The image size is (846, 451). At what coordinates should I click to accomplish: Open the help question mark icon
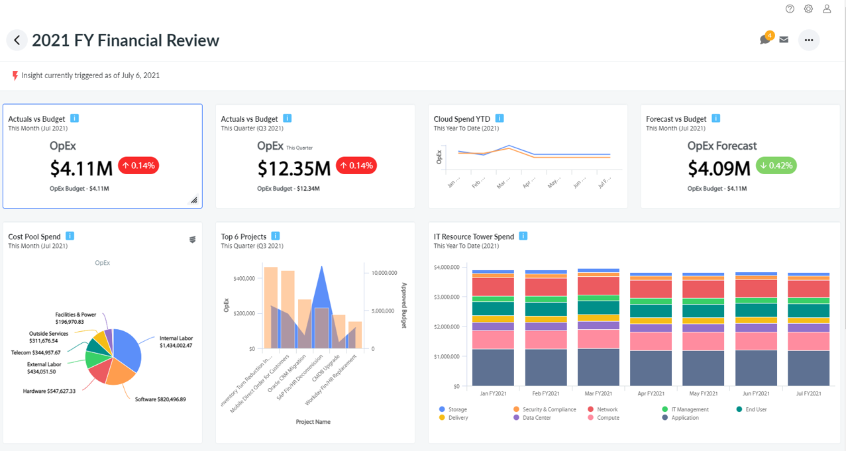[x=790, y=9]
